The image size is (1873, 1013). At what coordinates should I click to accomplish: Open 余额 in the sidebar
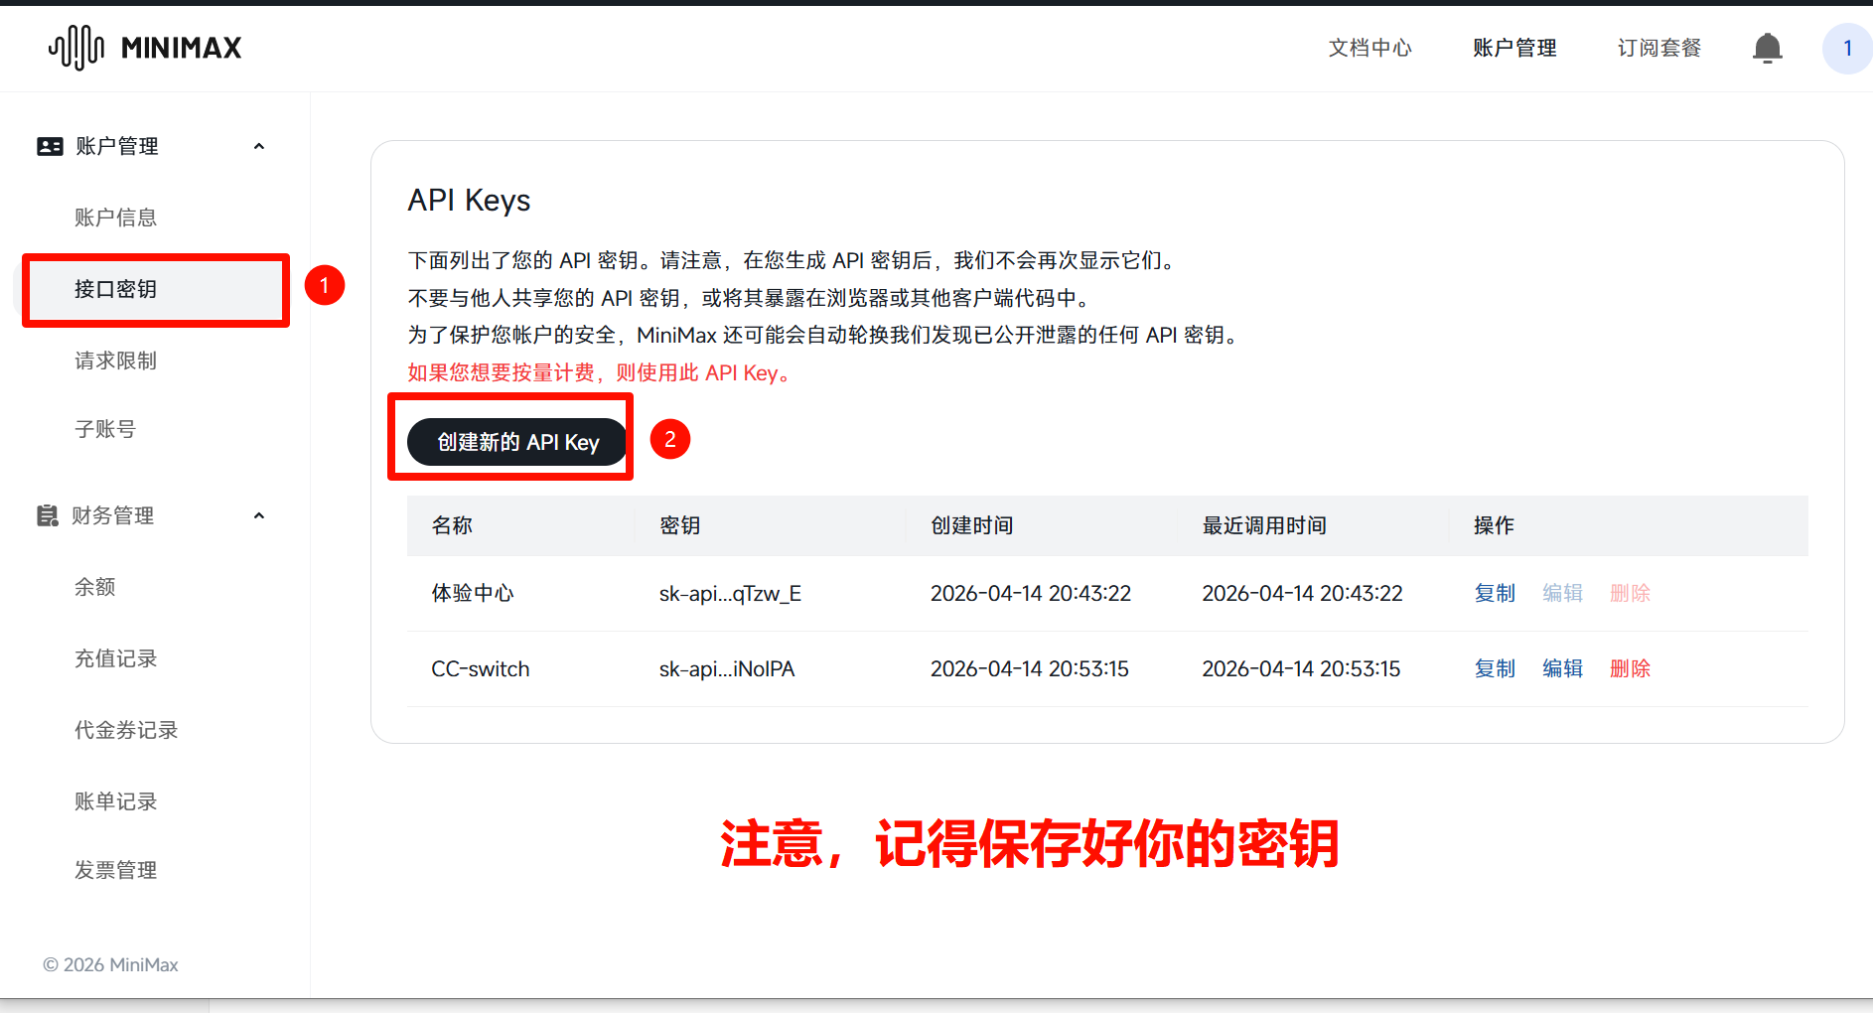pyautogui.click(x=95, y=587)
